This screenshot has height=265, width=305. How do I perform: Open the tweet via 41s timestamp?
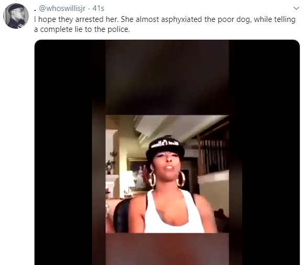pyautogui.click(x=98, y=8)
